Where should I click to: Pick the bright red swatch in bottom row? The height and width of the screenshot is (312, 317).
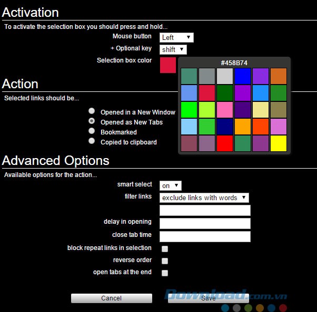225,143
